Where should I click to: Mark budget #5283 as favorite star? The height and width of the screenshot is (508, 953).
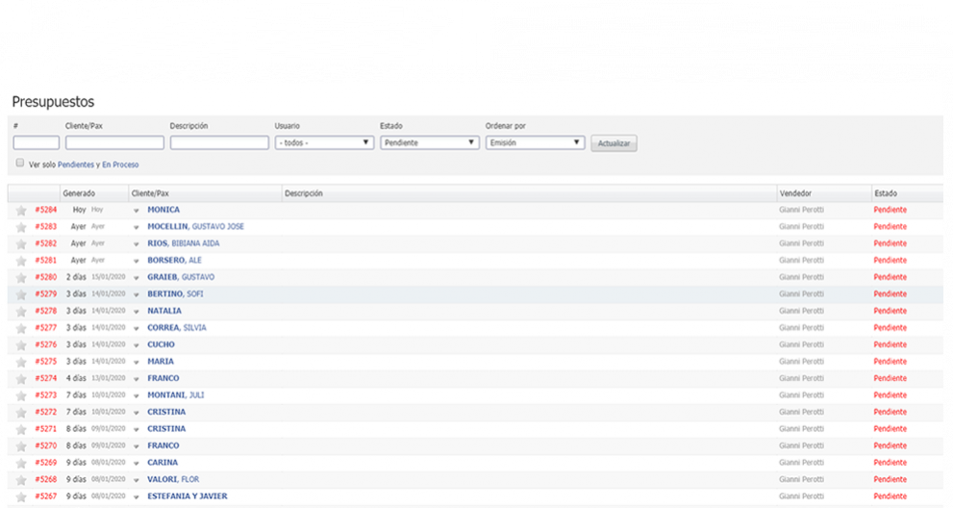(20, 227)
